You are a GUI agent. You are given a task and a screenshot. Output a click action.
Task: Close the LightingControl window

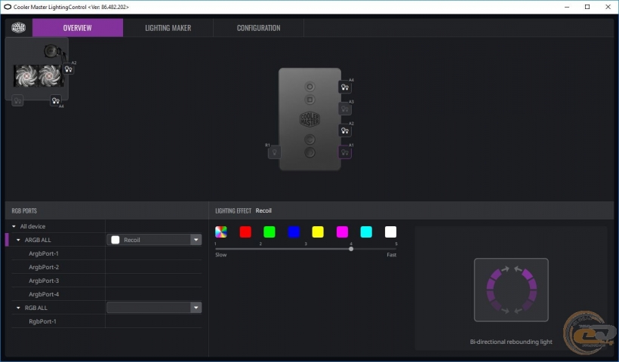[608, 7]
